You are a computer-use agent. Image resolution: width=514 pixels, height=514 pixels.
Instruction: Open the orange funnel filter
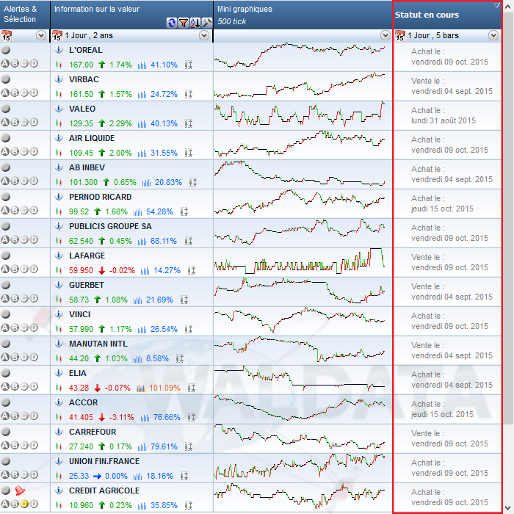point(184,23)
